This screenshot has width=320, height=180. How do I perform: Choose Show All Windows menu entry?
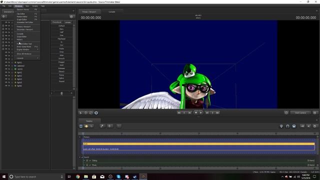[27, 54]
